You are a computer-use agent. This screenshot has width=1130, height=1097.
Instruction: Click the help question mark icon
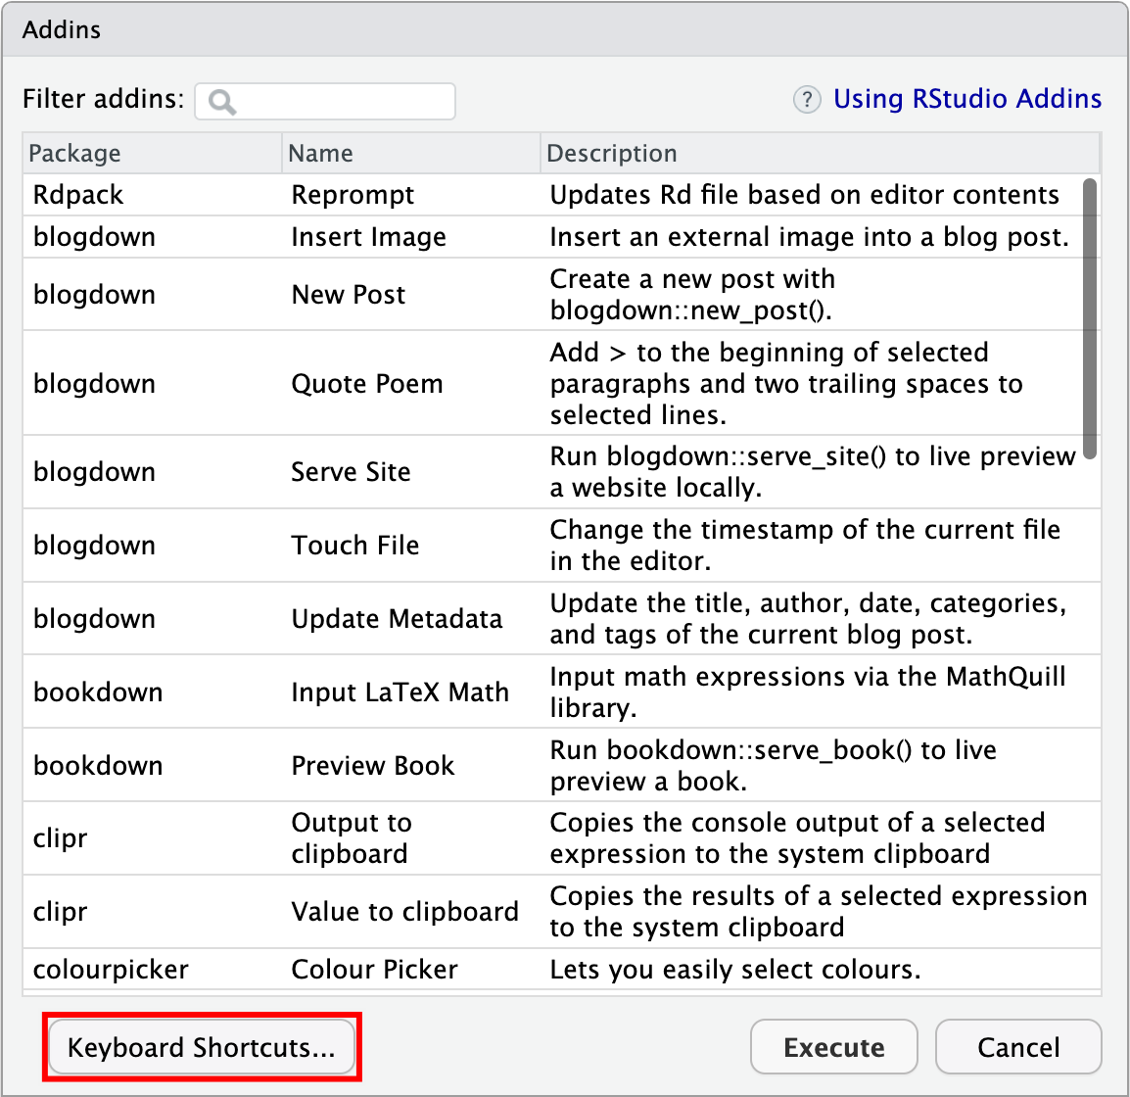807,100
